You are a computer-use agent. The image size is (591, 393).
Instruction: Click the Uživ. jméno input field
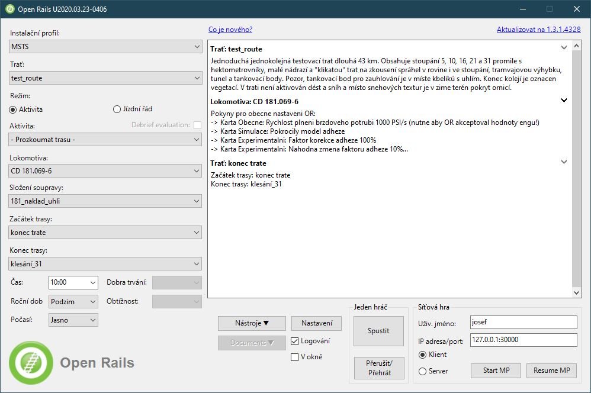pyautogui.click(x=523, y=322)
